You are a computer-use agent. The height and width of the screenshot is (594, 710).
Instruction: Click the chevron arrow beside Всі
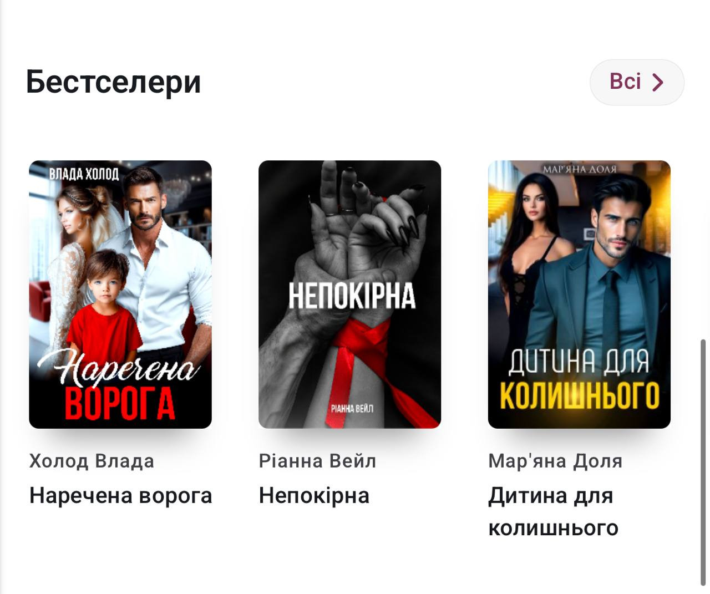658,82
